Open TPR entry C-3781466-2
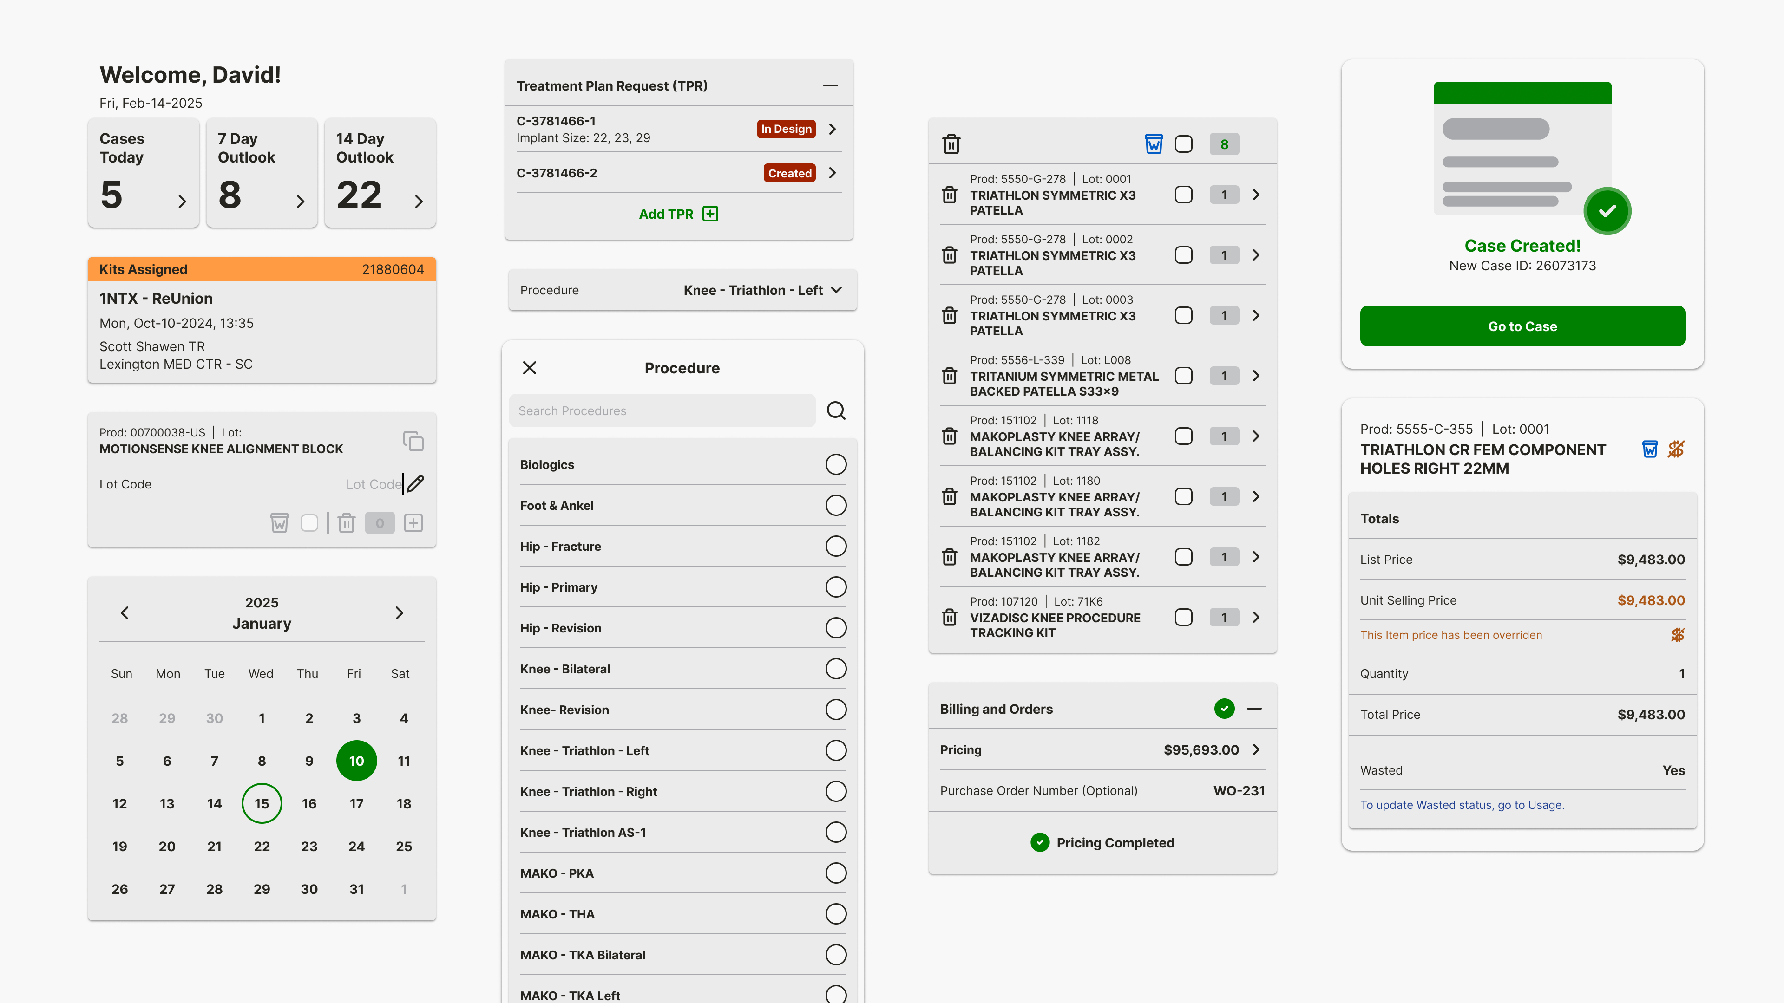Image resolution: width=1784 pixels, height=1003 pixels. tap(832, 173)
